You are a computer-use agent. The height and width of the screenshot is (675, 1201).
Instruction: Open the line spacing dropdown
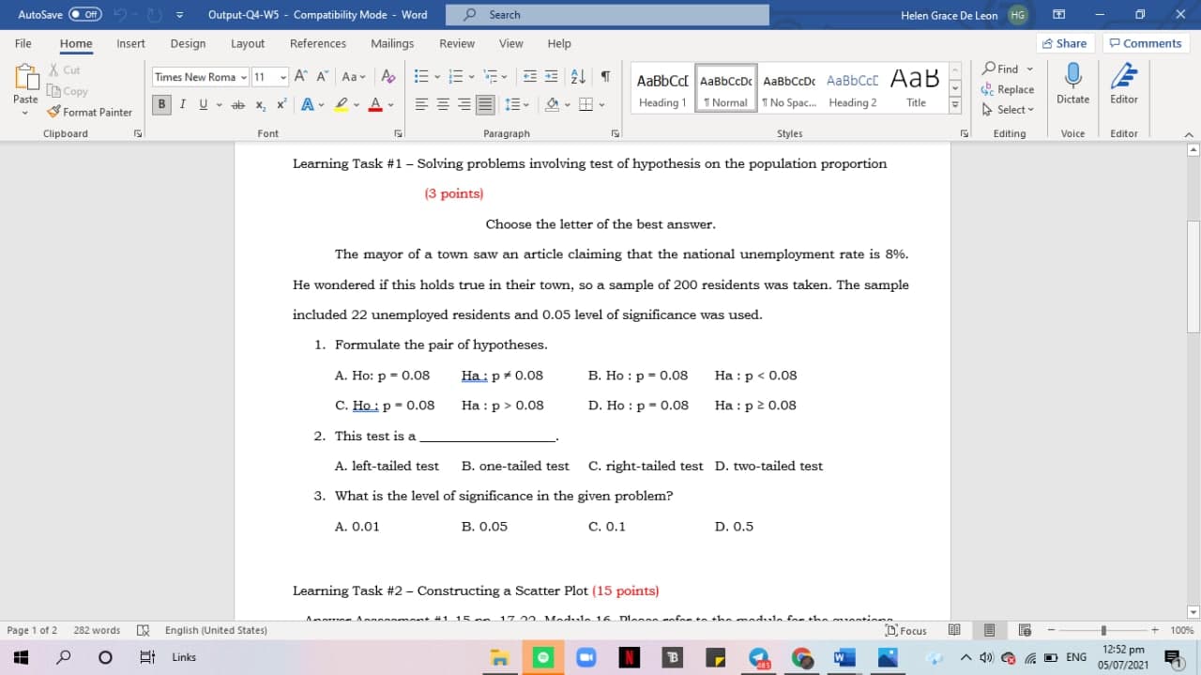click(515, 105)
